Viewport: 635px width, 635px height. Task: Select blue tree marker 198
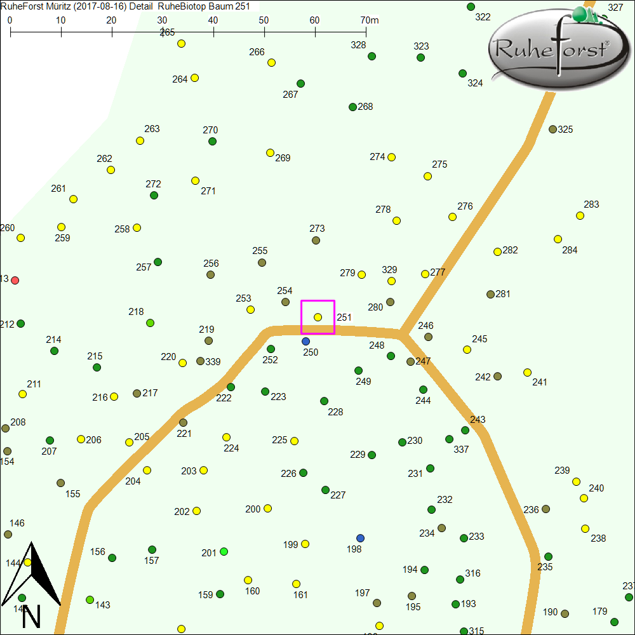(x=360, y=538)
